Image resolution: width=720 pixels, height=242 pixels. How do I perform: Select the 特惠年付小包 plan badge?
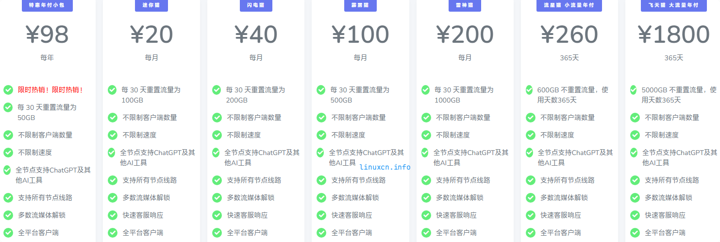coord(47,5)
